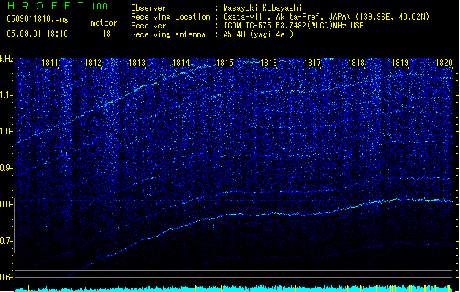The height and width of the screenshot is (292, 460).
Task: Click the 1816 time axis label
Action: click(x=268, y=63)
